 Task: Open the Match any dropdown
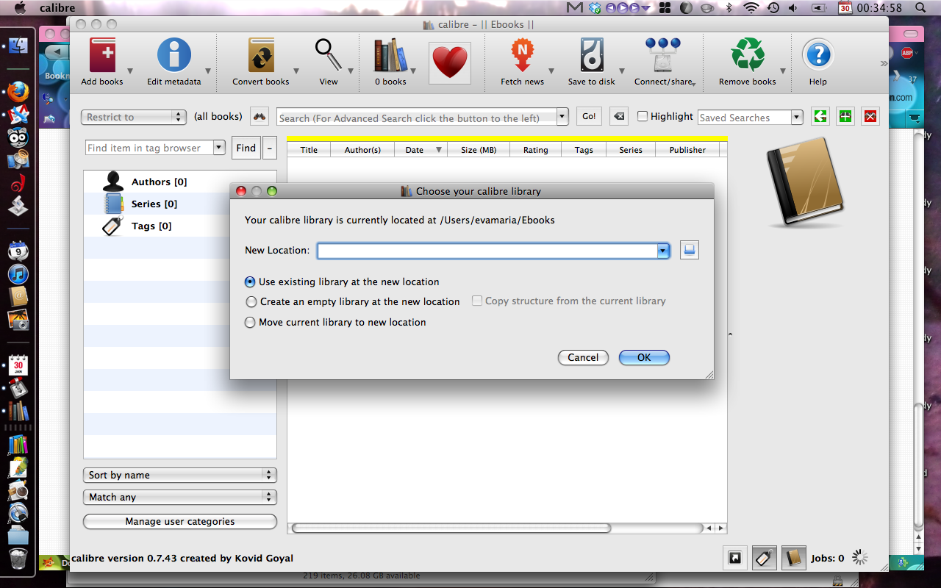(x=180, y=497)
